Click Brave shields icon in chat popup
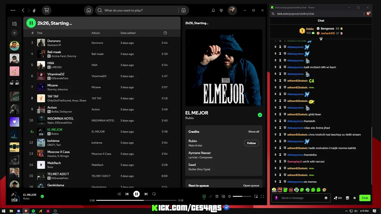 click(x=368, y=14)
